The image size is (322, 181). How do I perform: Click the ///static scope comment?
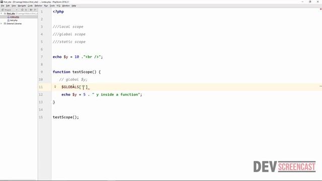[69, 42]
